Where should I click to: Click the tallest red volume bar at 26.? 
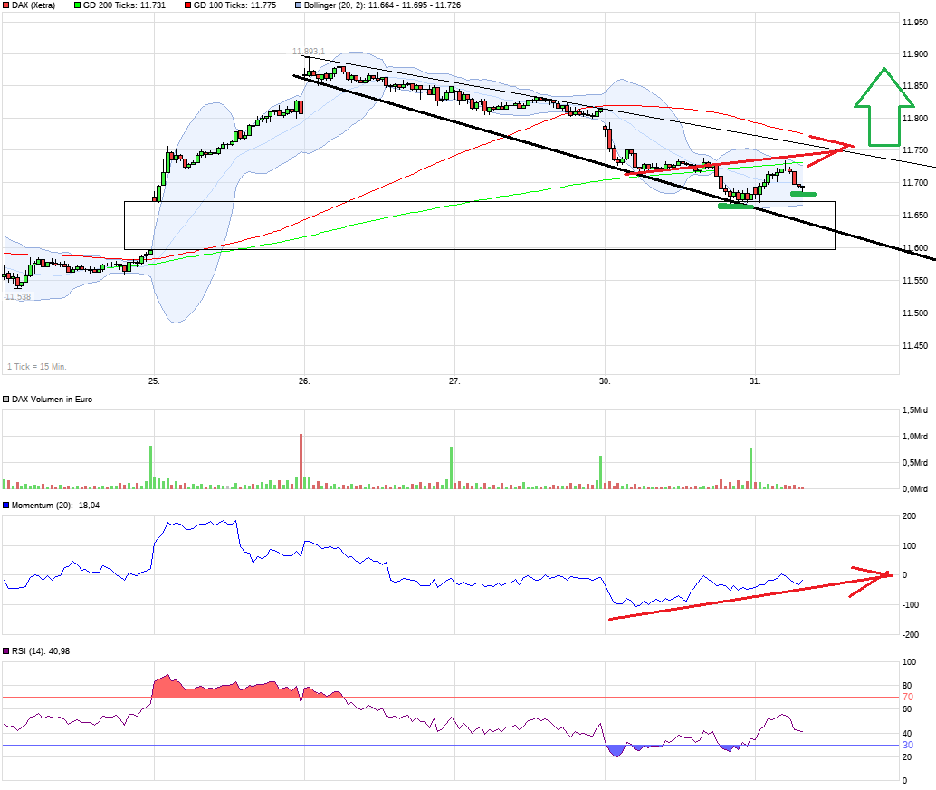point(301,461)
